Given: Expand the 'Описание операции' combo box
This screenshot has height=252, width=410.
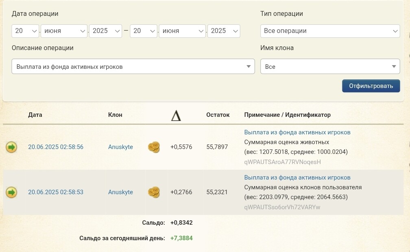Looking at the screenshot, I should click(133, 67).
